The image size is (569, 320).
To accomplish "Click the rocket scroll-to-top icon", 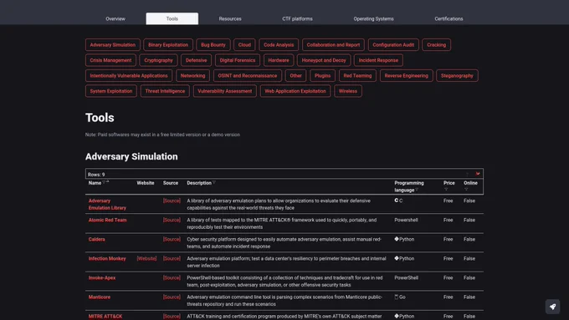I will click(552, 307).
